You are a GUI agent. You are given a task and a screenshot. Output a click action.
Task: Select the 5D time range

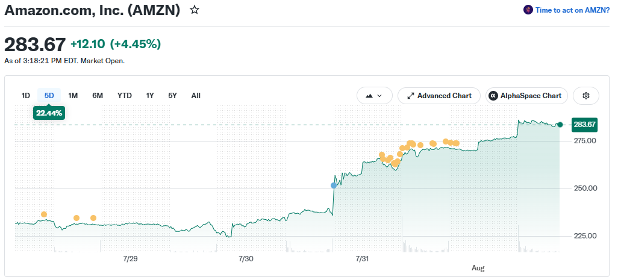tap(49, 96)
